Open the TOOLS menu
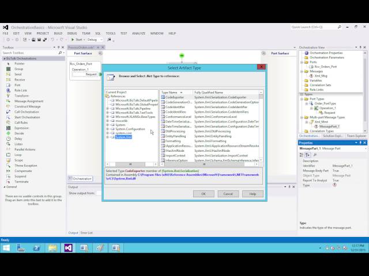 tap(111, 33)
